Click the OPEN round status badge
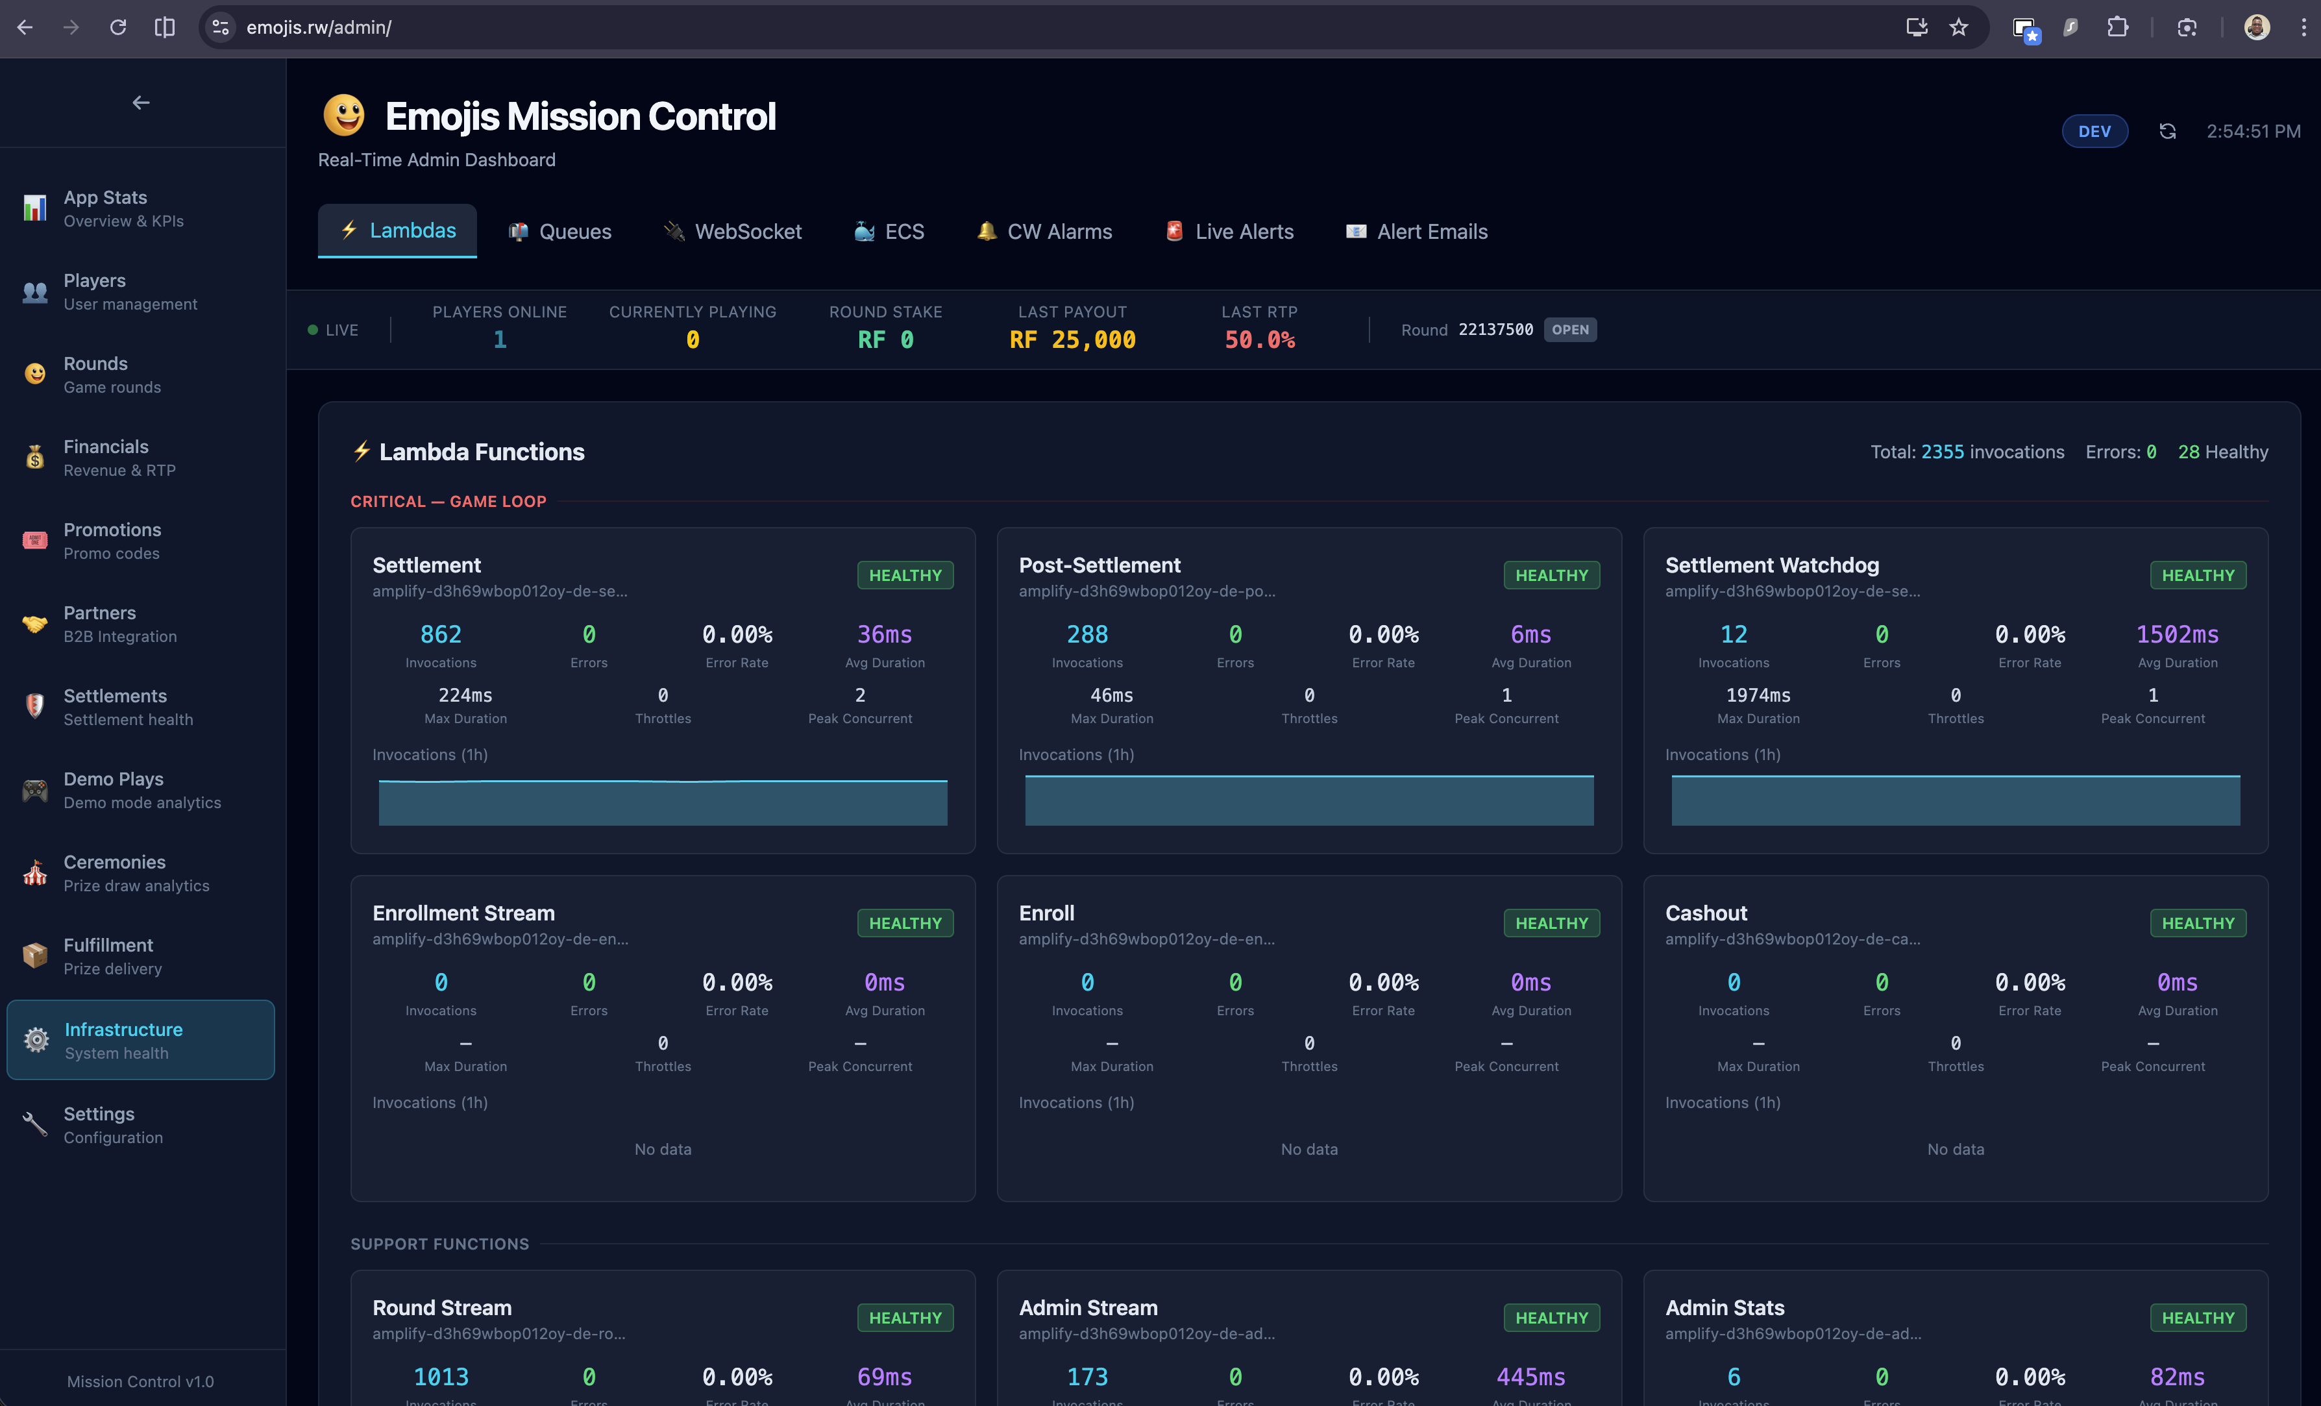The width and height of the screenshot is (2321, 1406). 1570,330
